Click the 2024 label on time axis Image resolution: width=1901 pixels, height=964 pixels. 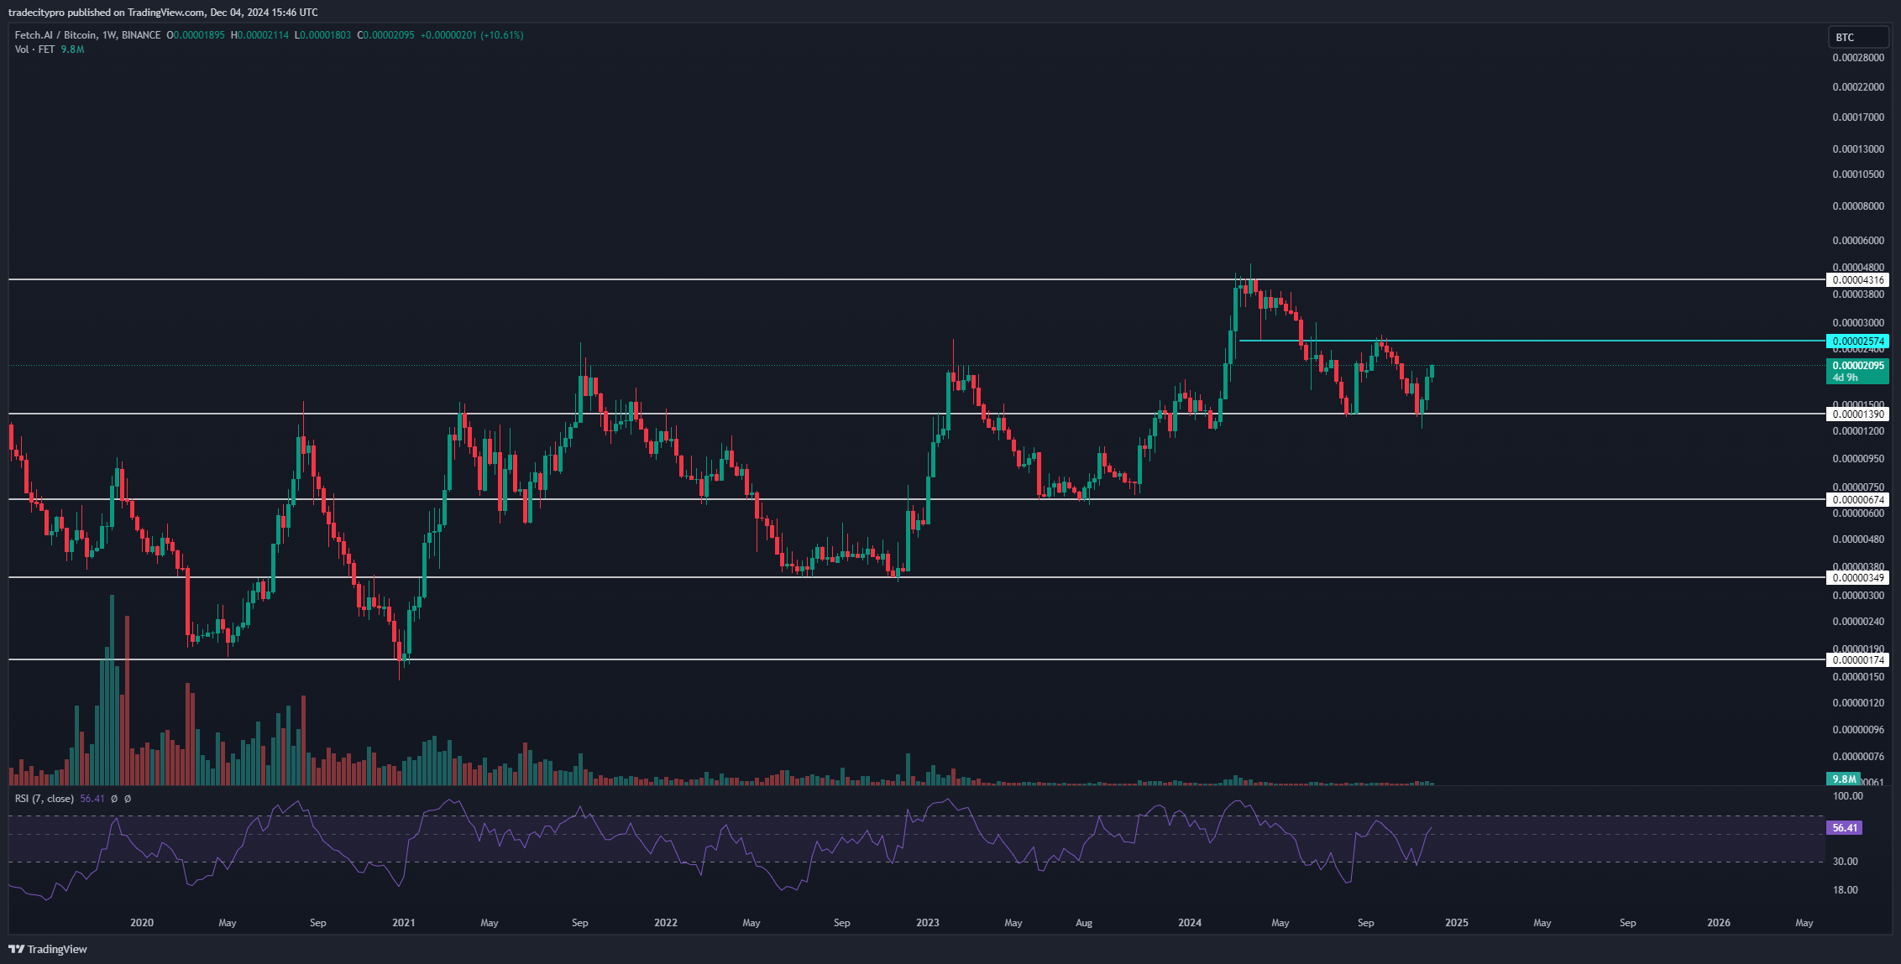coord(1190,923)
